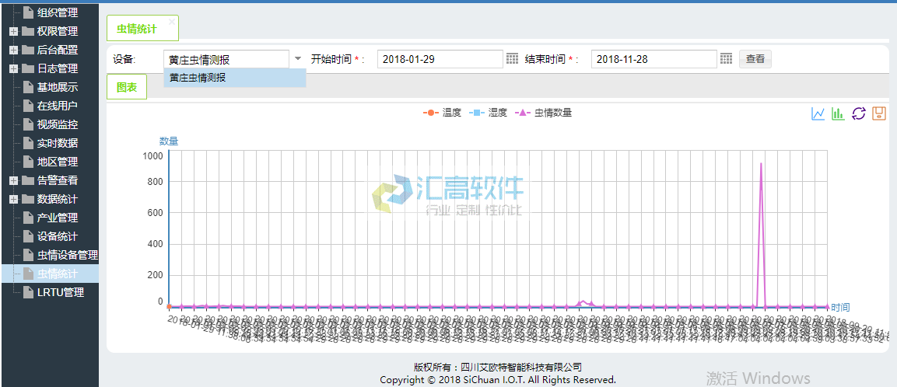
Task: Switch chart to bar view icon
Action: point(838,114)
